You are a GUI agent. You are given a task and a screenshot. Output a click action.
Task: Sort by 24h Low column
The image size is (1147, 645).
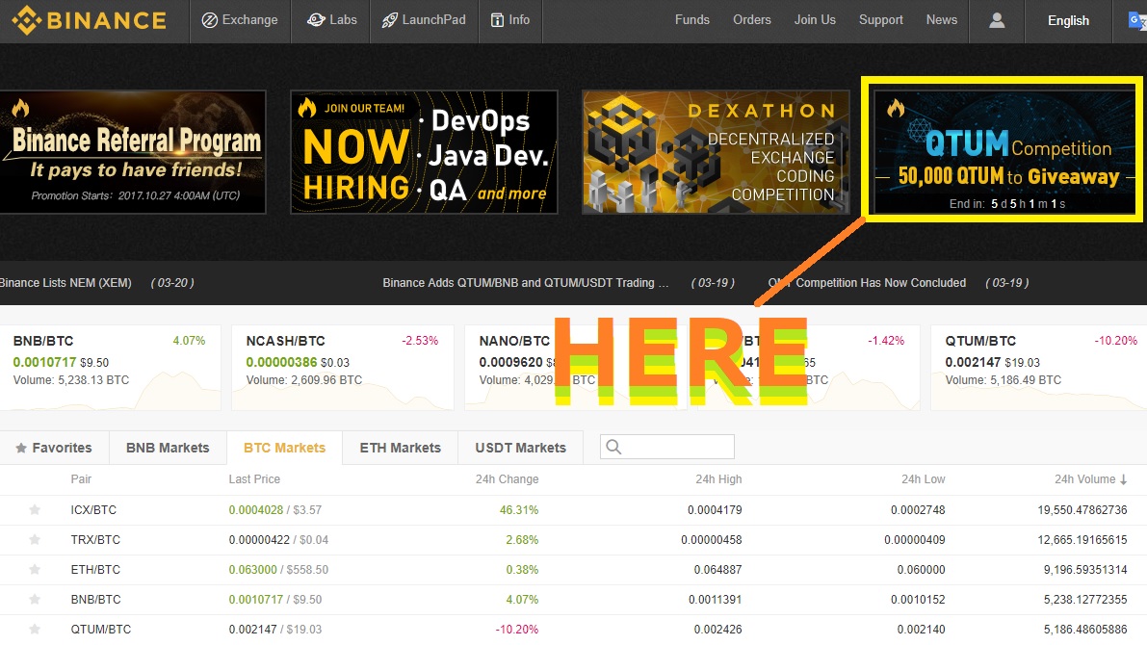click(x=924, y=479)
